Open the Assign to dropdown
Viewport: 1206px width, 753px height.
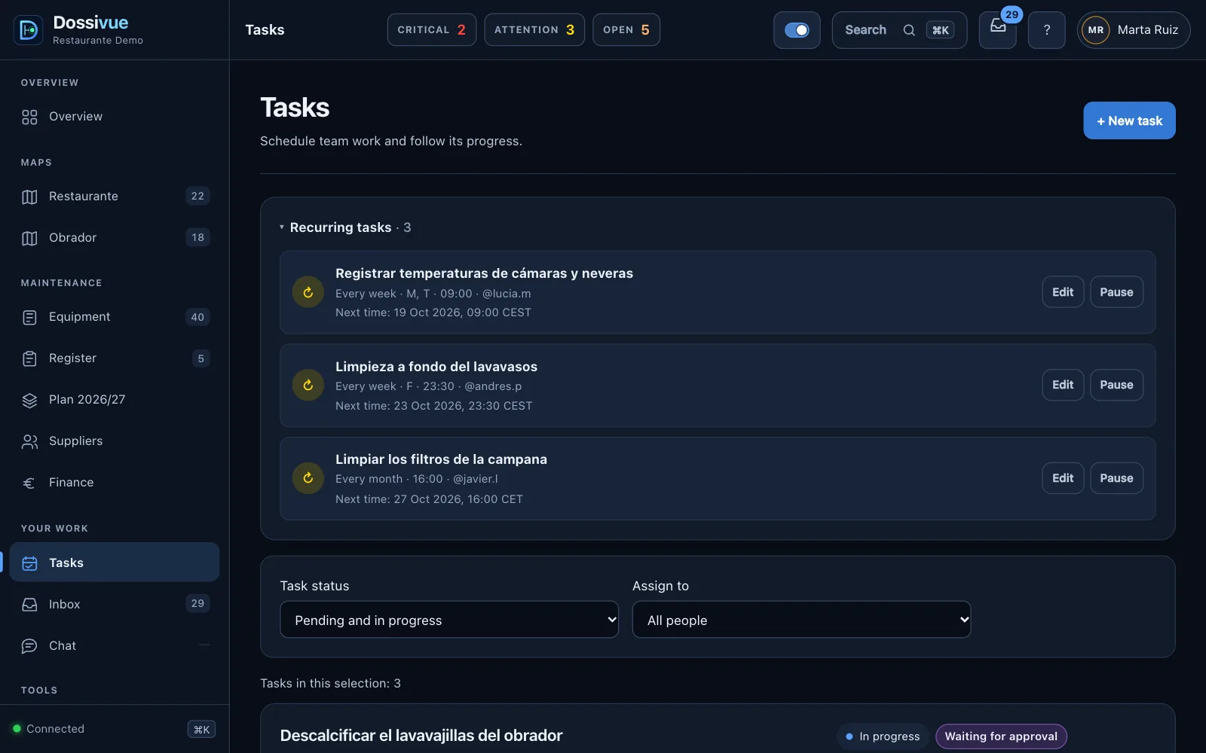coord(801,620)
